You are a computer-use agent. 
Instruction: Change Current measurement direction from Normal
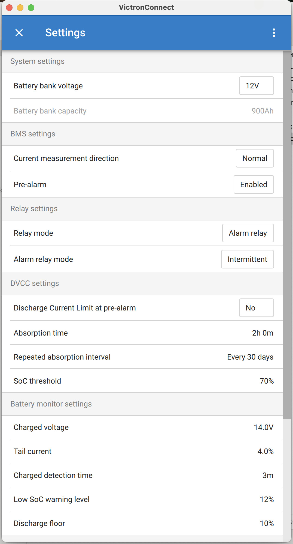[255, 158]
